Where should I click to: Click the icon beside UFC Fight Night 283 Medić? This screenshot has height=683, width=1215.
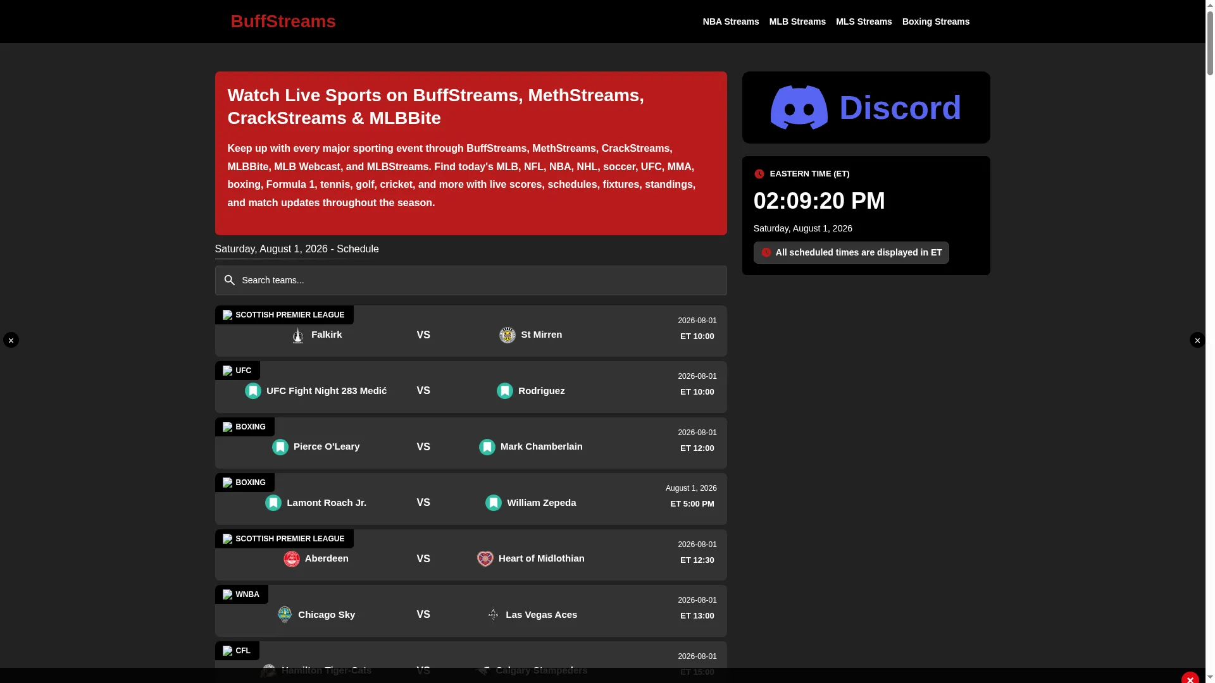[253, 391]
